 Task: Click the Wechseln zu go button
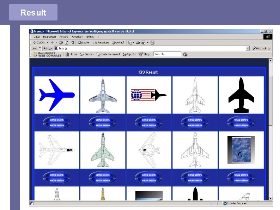coord(261,48)
